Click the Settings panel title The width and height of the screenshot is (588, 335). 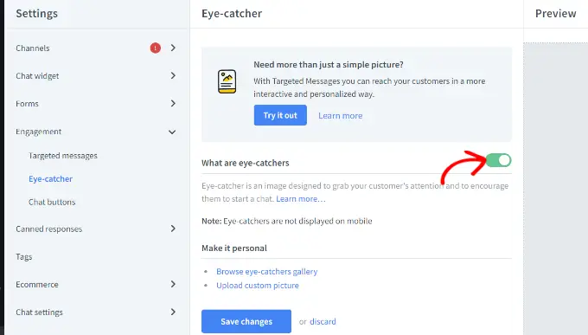[x=36, y=14]
